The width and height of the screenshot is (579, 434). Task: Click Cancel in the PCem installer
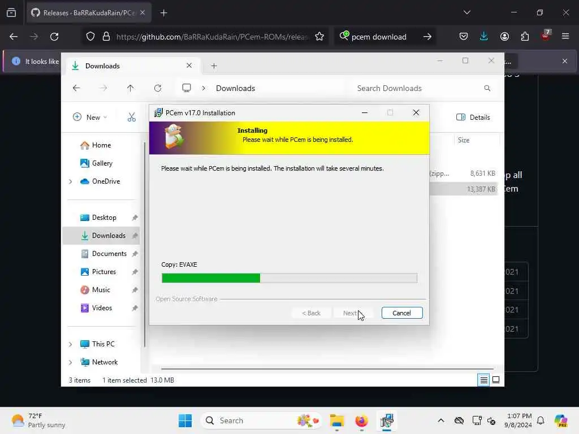(x=402, y=313)
